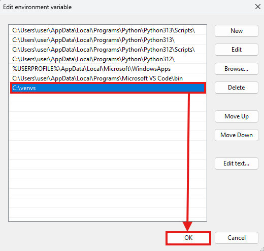Move the selected entry up
This screenshot has width=264, height=251.
tap(237, 116)
